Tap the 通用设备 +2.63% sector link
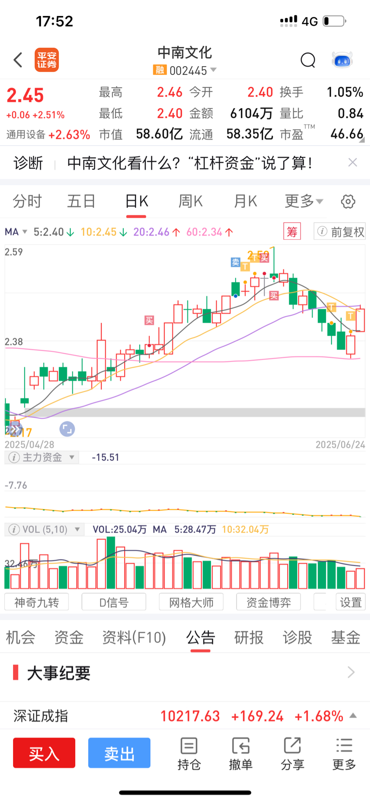The image size is (370, 802). [48, 135]
